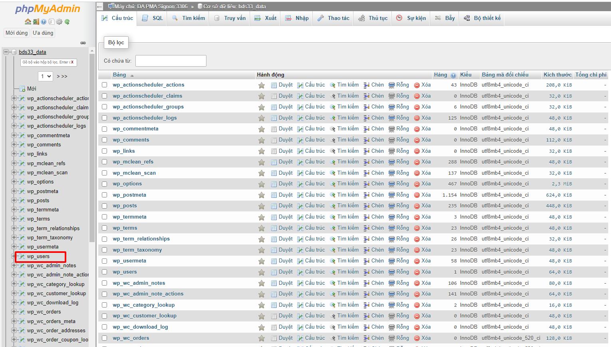Expand the wp_users table in sidebar tree
This screenshot has height=347, width=611.
click(x=14, y=256)
